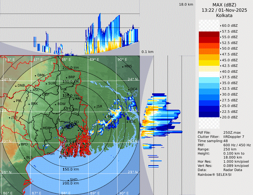This screenshot has width=253, height=195.
Task: Pick the darkest red legend color swatch
Action: 209,34
